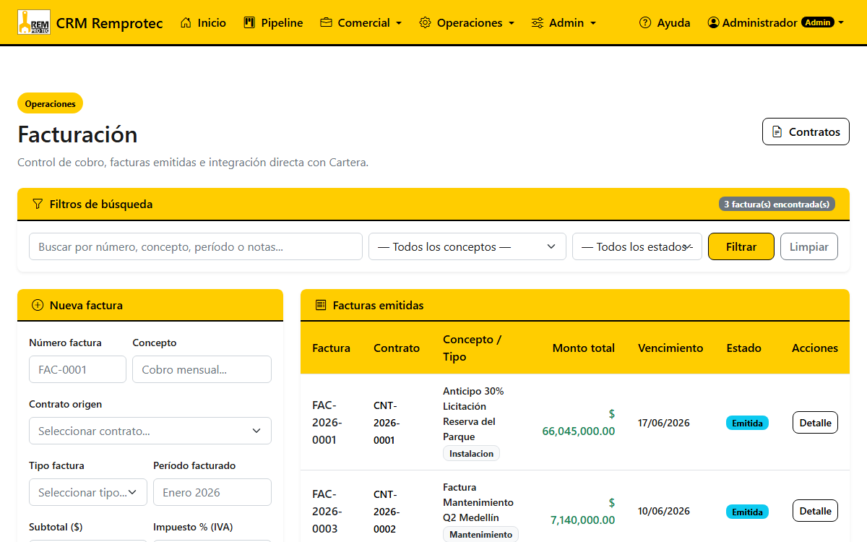867x542 pixels.
Task: Click the Contrato column header
Action: (x=397, y=348)
